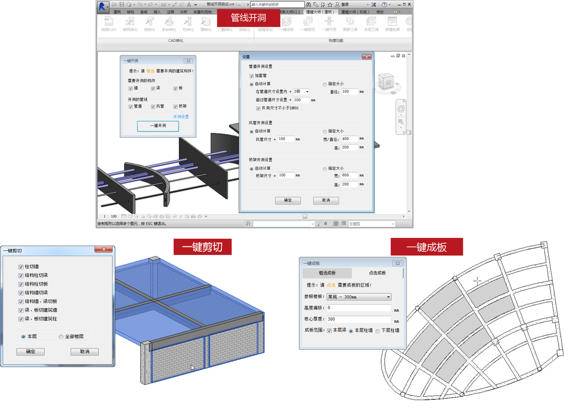Click the Open folder icon in quick access toolbar
The width and height of the screenshot is (570, 408).
[114, 4]
